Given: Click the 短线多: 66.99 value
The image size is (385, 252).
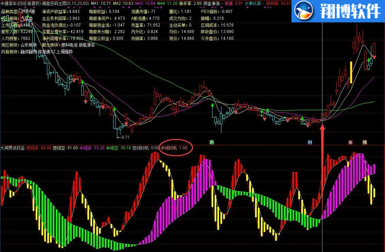Looking at the screenshot, I should coord(39,148).
